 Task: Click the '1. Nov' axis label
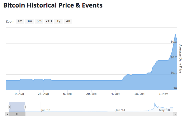[x=163, y=94]
